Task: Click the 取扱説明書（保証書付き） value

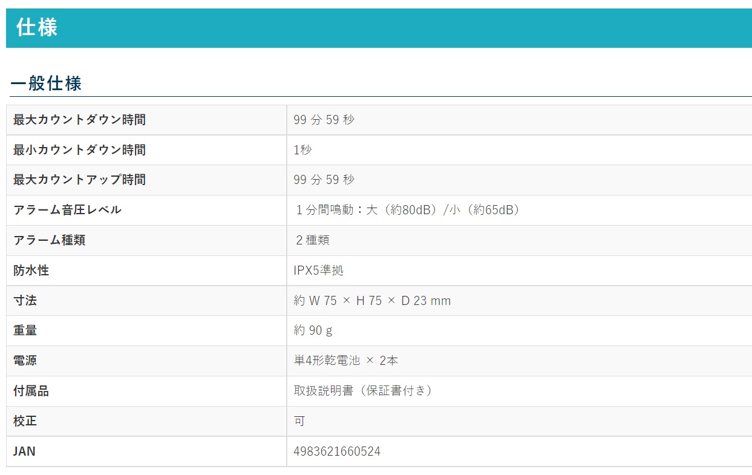Action: (364, 391)
